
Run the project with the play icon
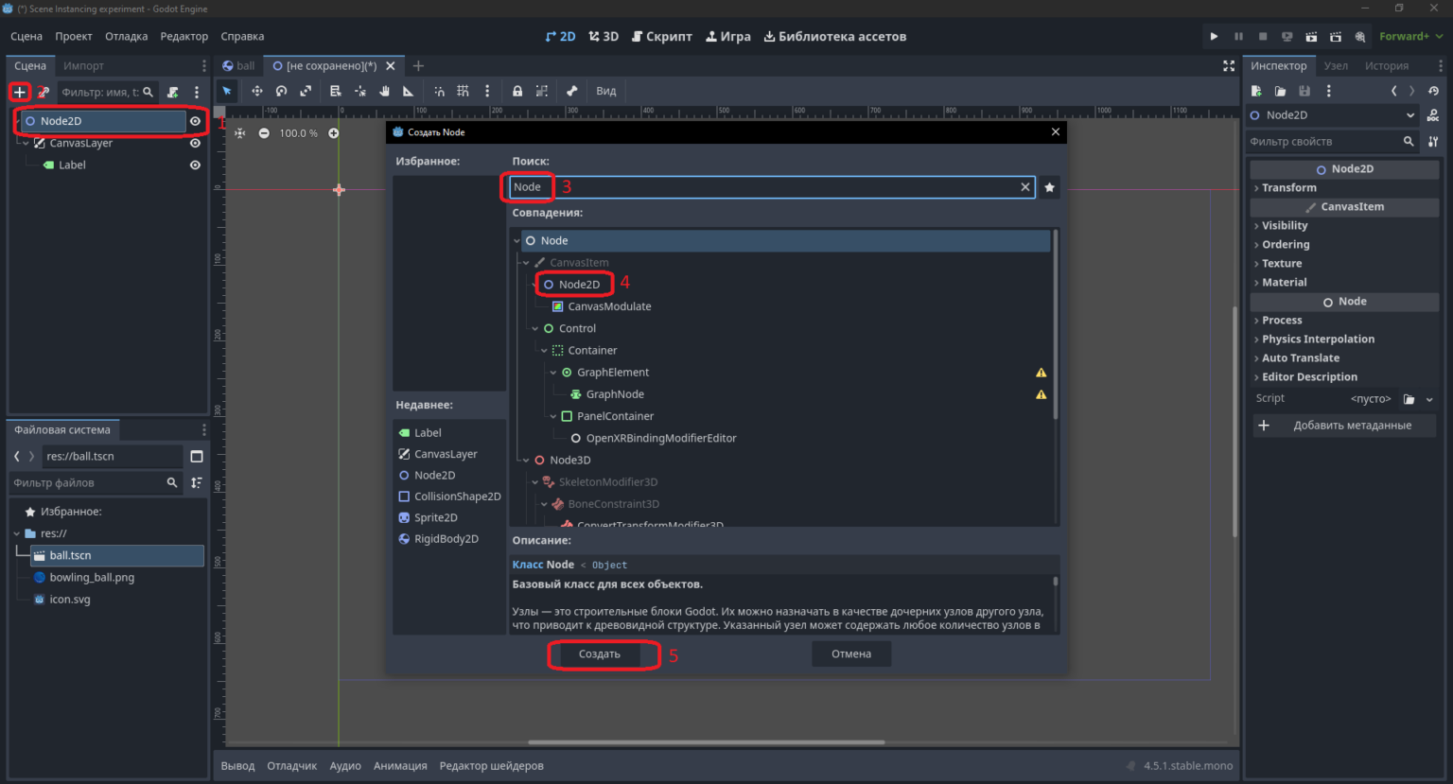click(x=1214, y=36)
